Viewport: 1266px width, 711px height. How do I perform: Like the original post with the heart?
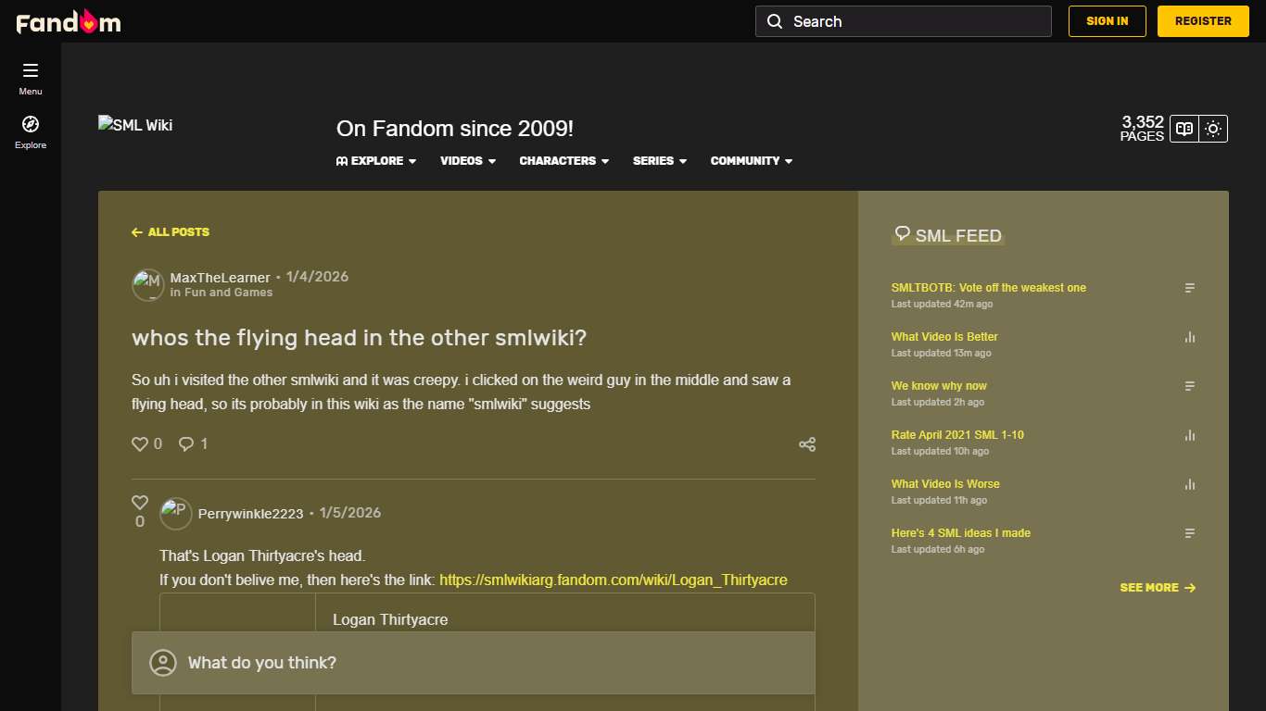coord(138,443)
